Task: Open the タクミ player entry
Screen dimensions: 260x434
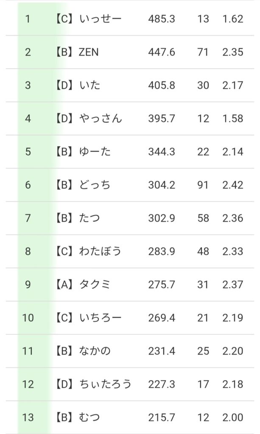Action: [95, 284]
